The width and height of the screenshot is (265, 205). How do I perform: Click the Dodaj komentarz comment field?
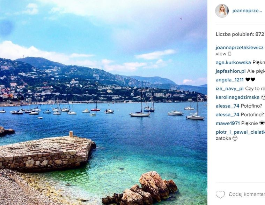(247, 195)
